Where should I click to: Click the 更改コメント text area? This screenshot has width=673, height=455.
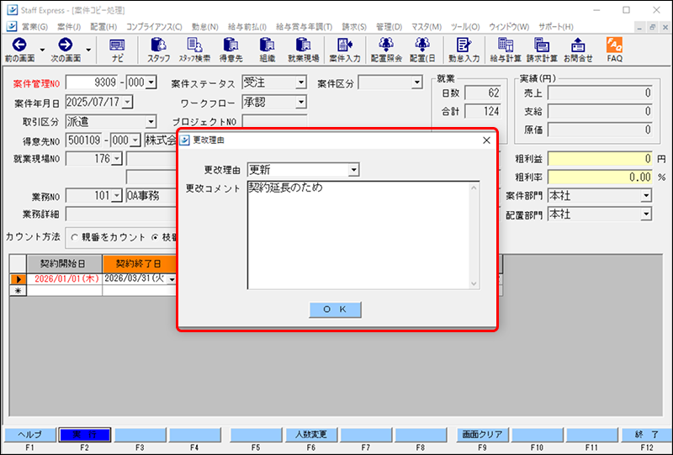click(363, 235)
